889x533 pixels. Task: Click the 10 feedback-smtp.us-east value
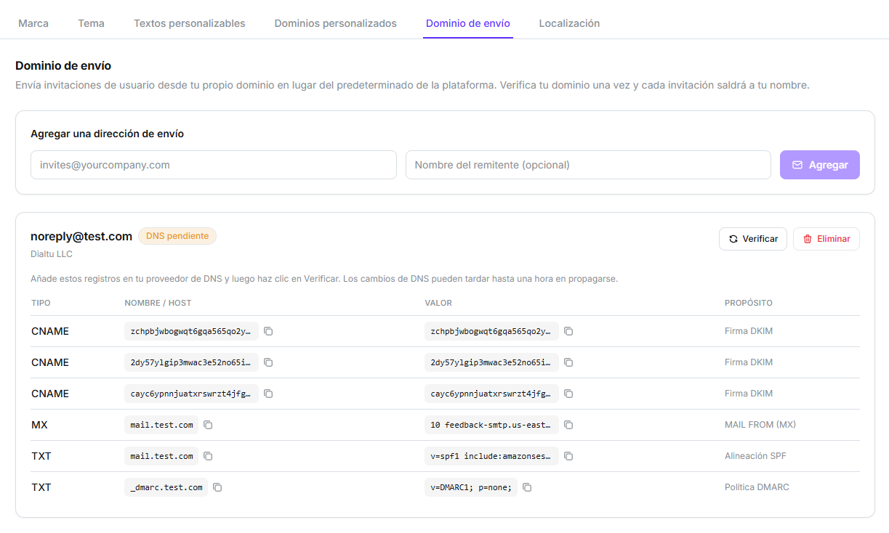[x=491, y=425]
